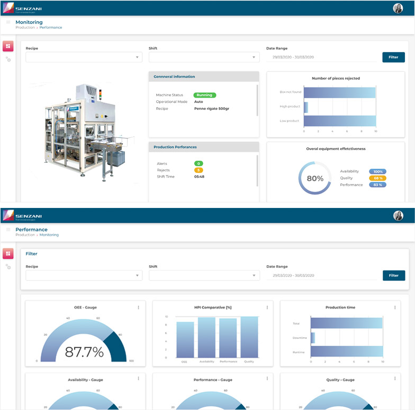Click the orange Rejects count badge showing 5
This screenshot has width=415, height=410.
(199, 170)
